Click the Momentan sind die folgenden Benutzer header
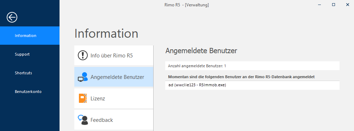This screenshot has height=131, width=354. pyautogui.click(x=241, y=77)
